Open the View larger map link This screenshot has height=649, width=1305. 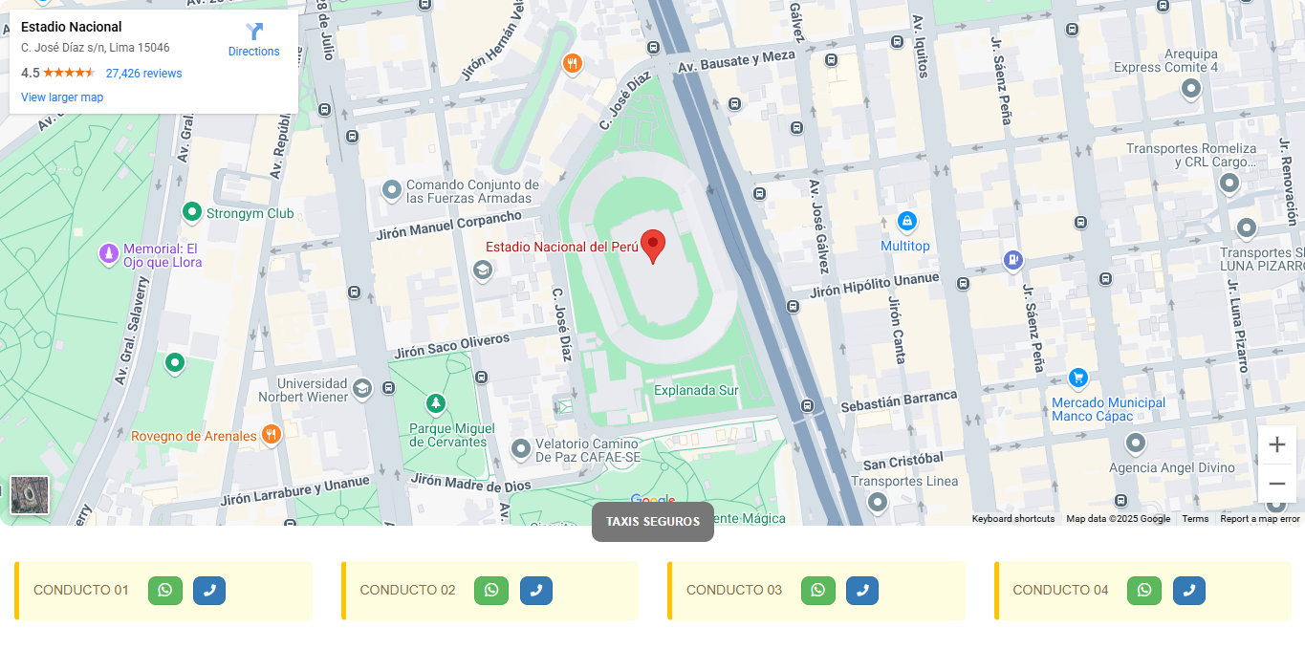point(62,97)
